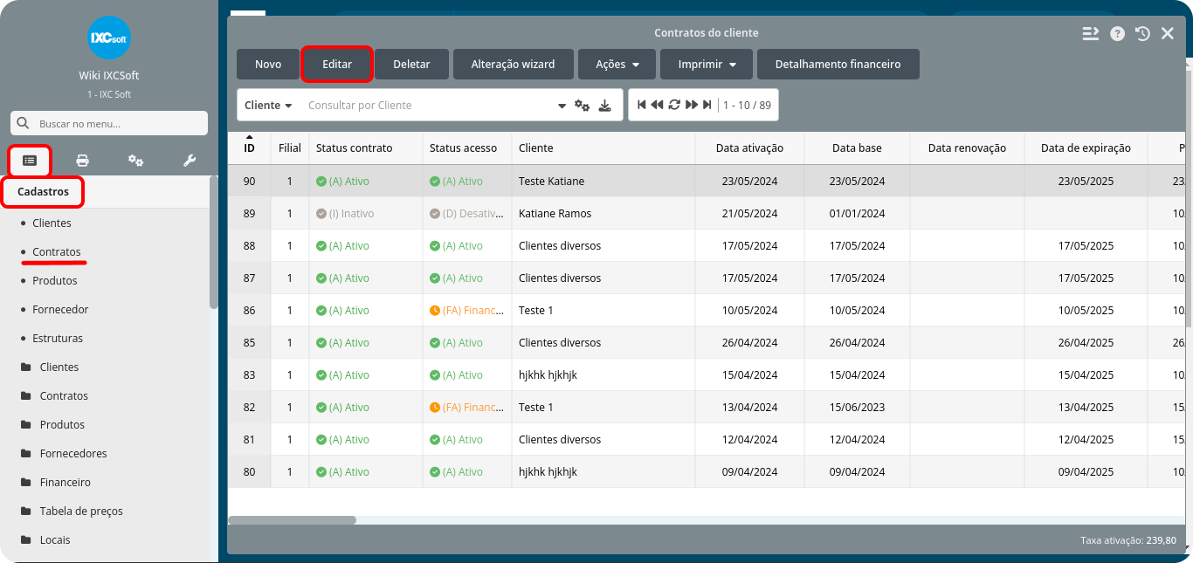This screenshot has width=1193, height=563.
Task: Open the search filter gears icon
Action: pos(583,106)
